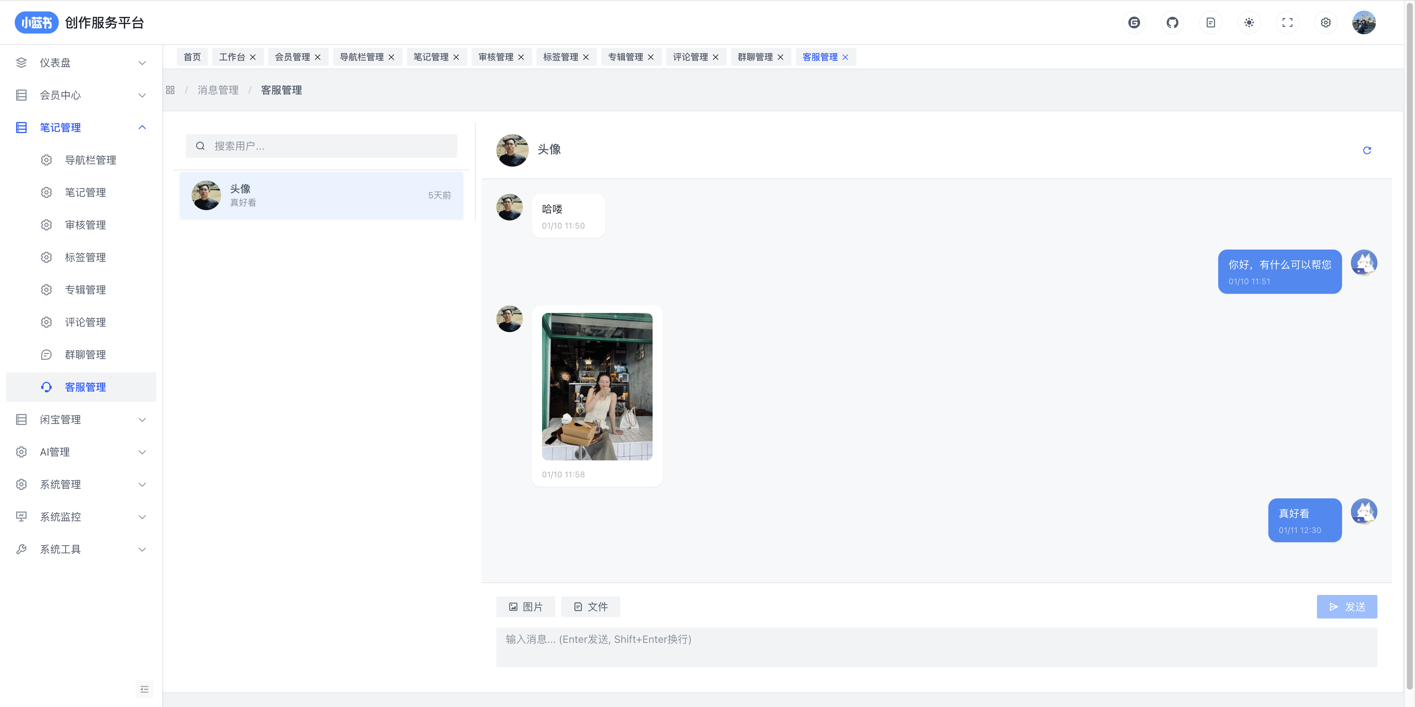Image resolution: width=1415 pixels, height=707 pixels.
Task: Open 群聊管理 in the sidebar
Action: click(85, 355)
